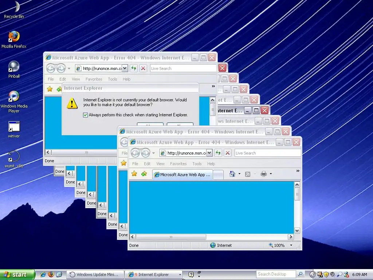The width and height of the screenshot is (373, 280).
Task: Open address bar dropdown in rear dialog window
Action: click(125, 68)
